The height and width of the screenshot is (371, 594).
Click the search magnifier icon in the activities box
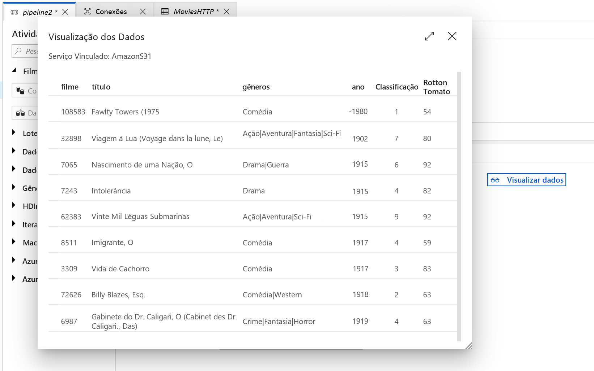pos(18,51)
